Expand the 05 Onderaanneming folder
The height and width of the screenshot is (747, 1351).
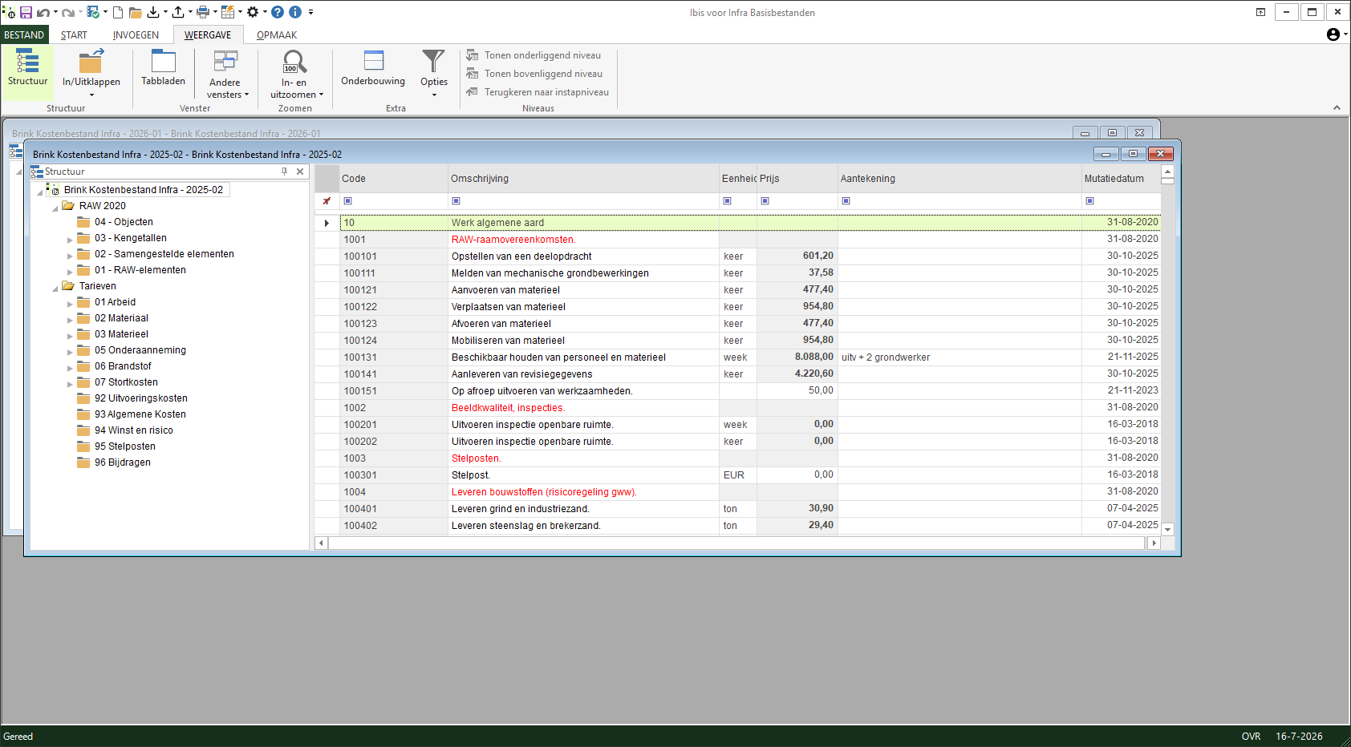[70, 352]
